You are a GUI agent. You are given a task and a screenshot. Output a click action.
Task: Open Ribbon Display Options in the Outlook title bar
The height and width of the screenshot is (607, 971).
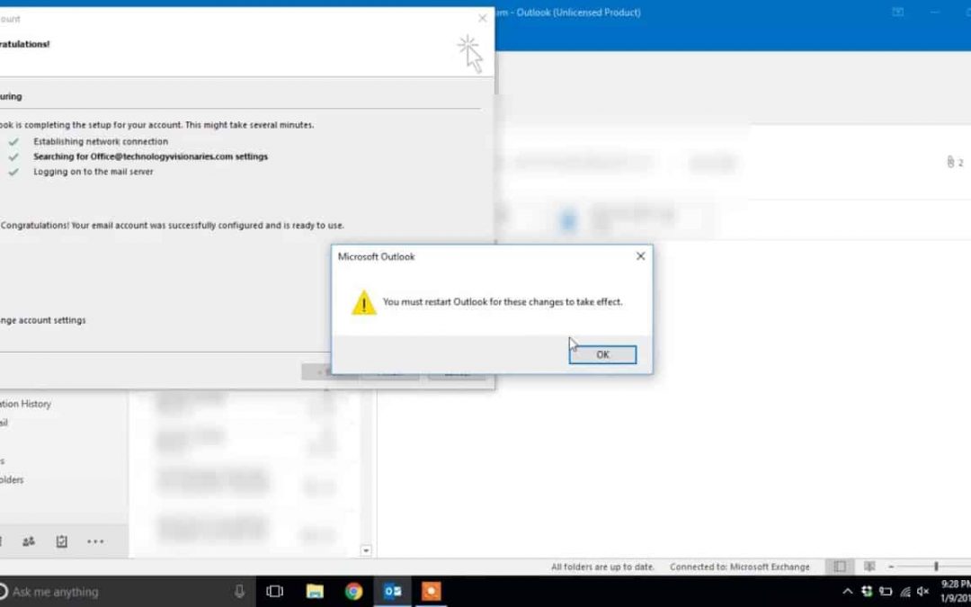(897, 13)
